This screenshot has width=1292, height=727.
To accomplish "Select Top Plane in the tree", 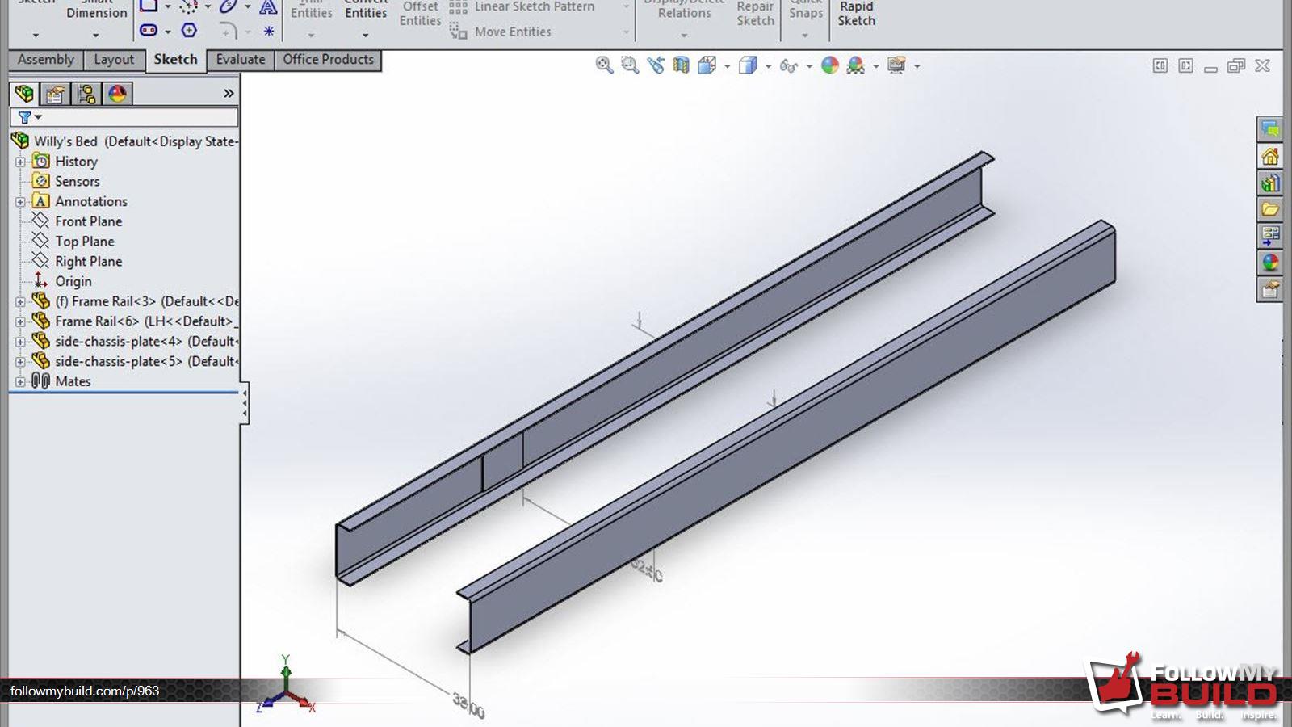I will click(73, 242).
